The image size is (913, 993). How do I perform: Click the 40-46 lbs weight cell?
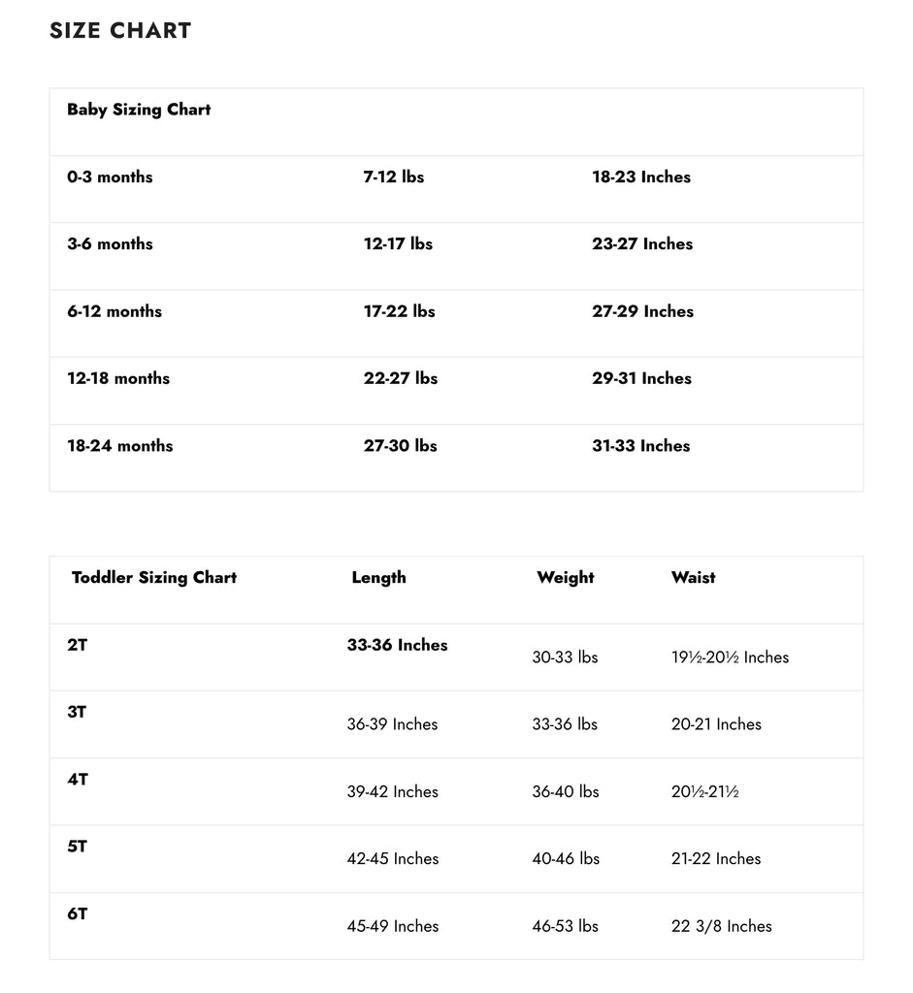click(566, 859)
